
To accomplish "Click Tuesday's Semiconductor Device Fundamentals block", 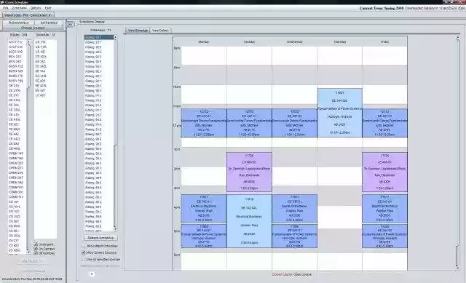I will click(x=249, y=123).
